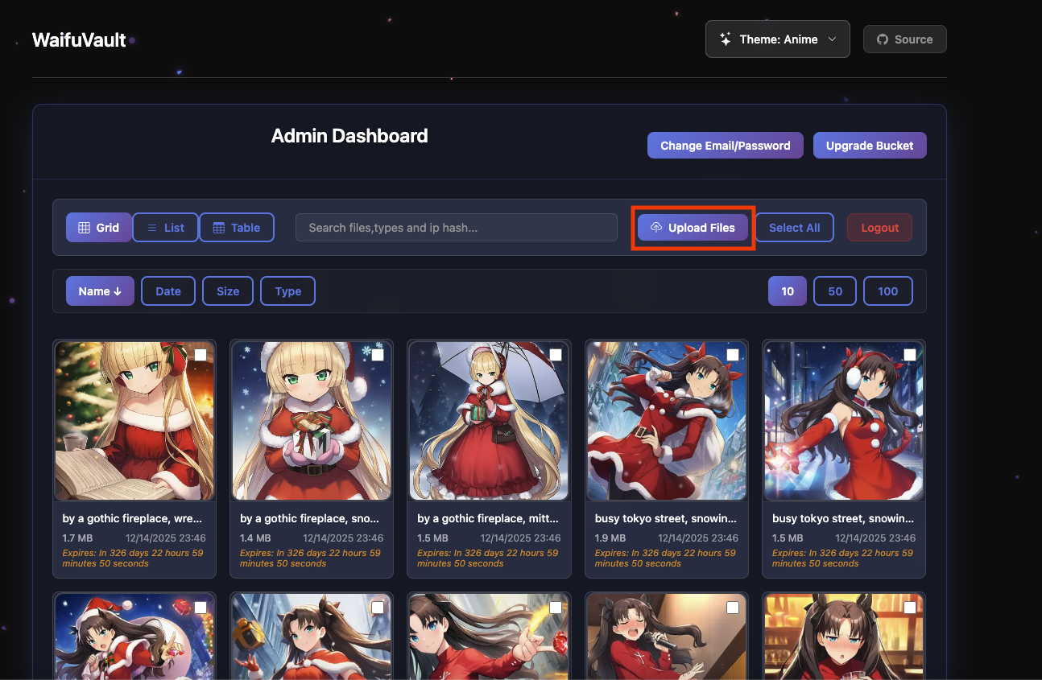Sort files by Date
This screenshot has width=1042, height=680.
[x=168, y=291]
